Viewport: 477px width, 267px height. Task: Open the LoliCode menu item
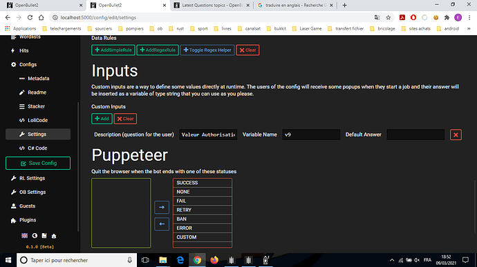tap(38, 120)
